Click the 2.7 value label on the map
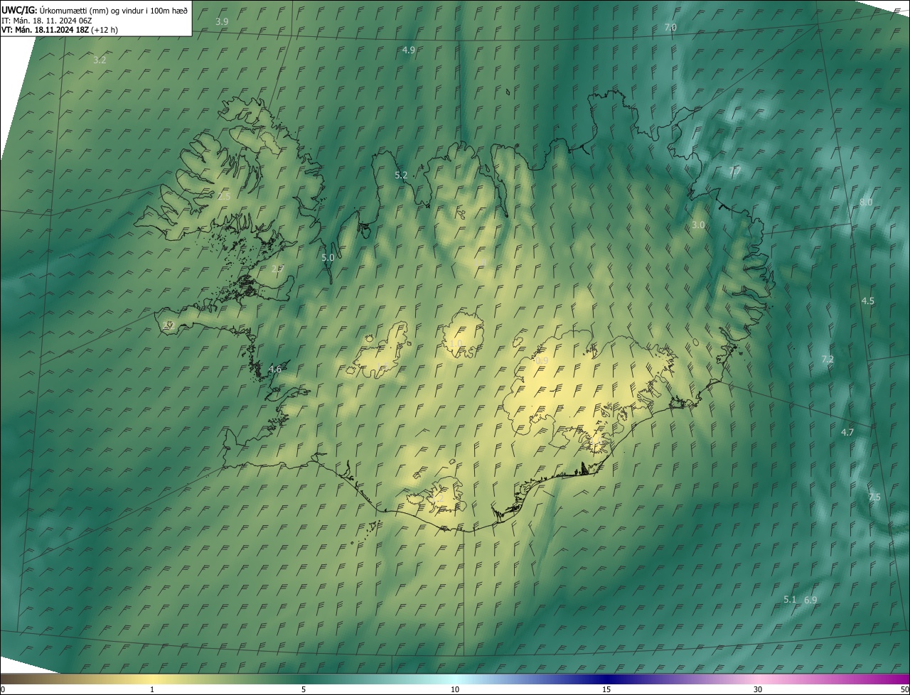The height and width of the screenshot is (695, 910). [x=277, y=269]
